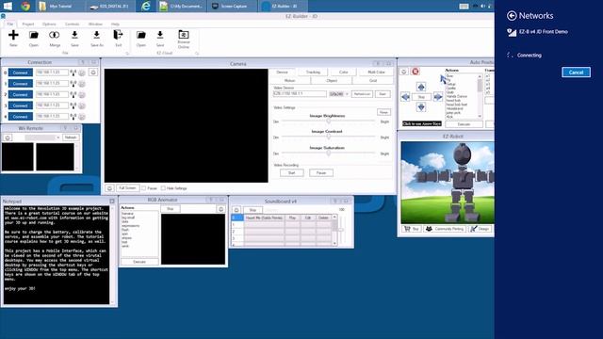The height and width of the screenshot is (339, 603).
Task: Open the Camera panel settings gear icon
Action: [x=109, y=188]
